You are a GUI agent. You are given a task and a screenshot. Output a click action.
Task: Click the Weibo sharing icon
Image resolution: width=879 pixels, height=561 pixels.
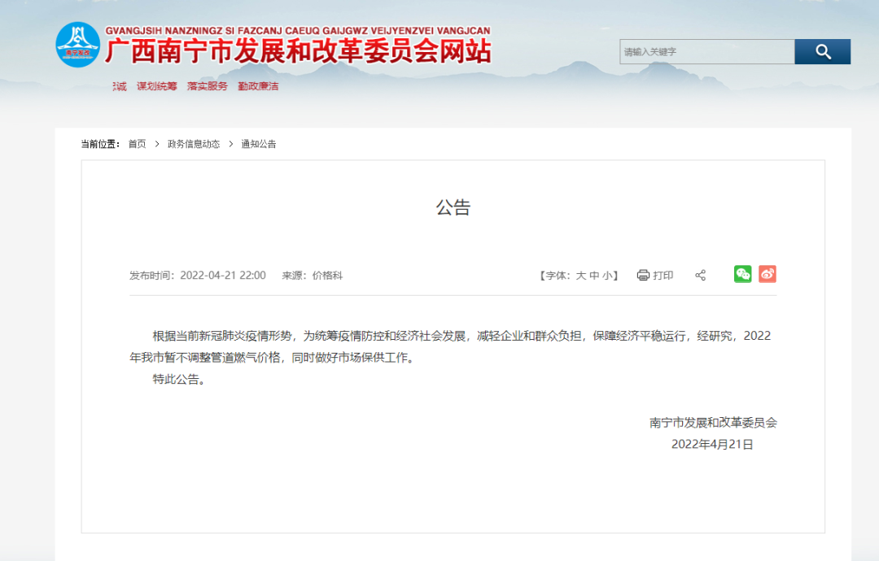pos(767,275)
